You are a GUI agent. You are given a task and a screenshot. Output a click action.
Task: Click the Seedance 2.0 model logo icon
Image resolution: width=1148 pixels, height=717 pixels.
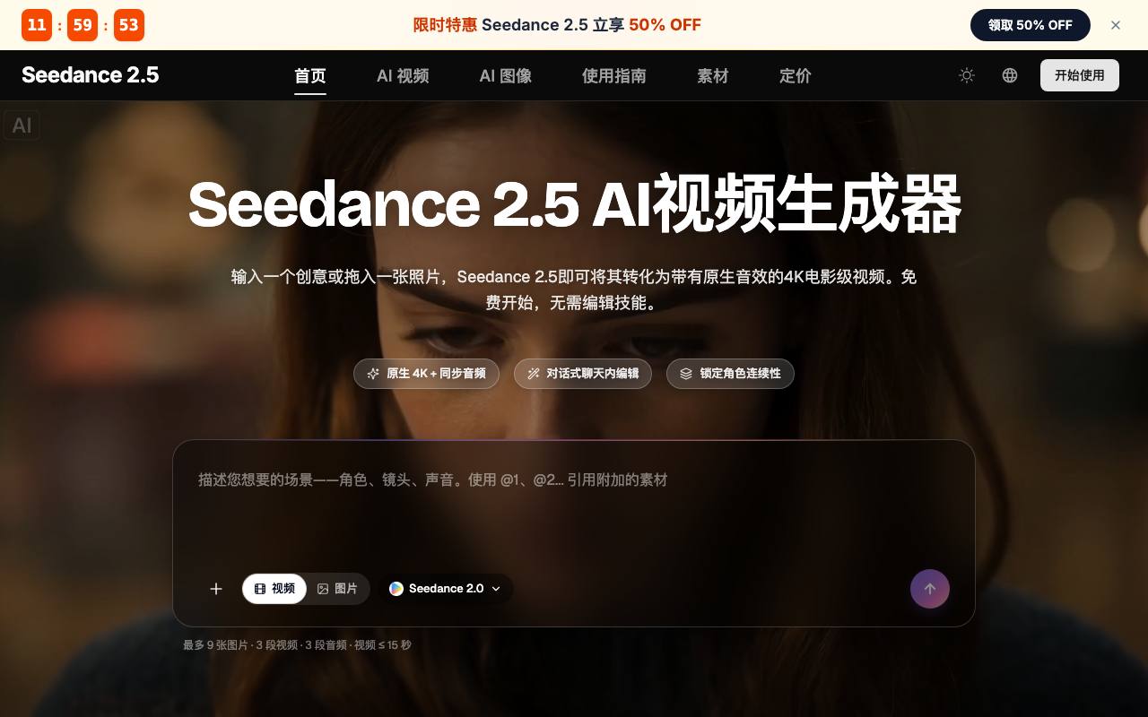[x=396, y=589]
